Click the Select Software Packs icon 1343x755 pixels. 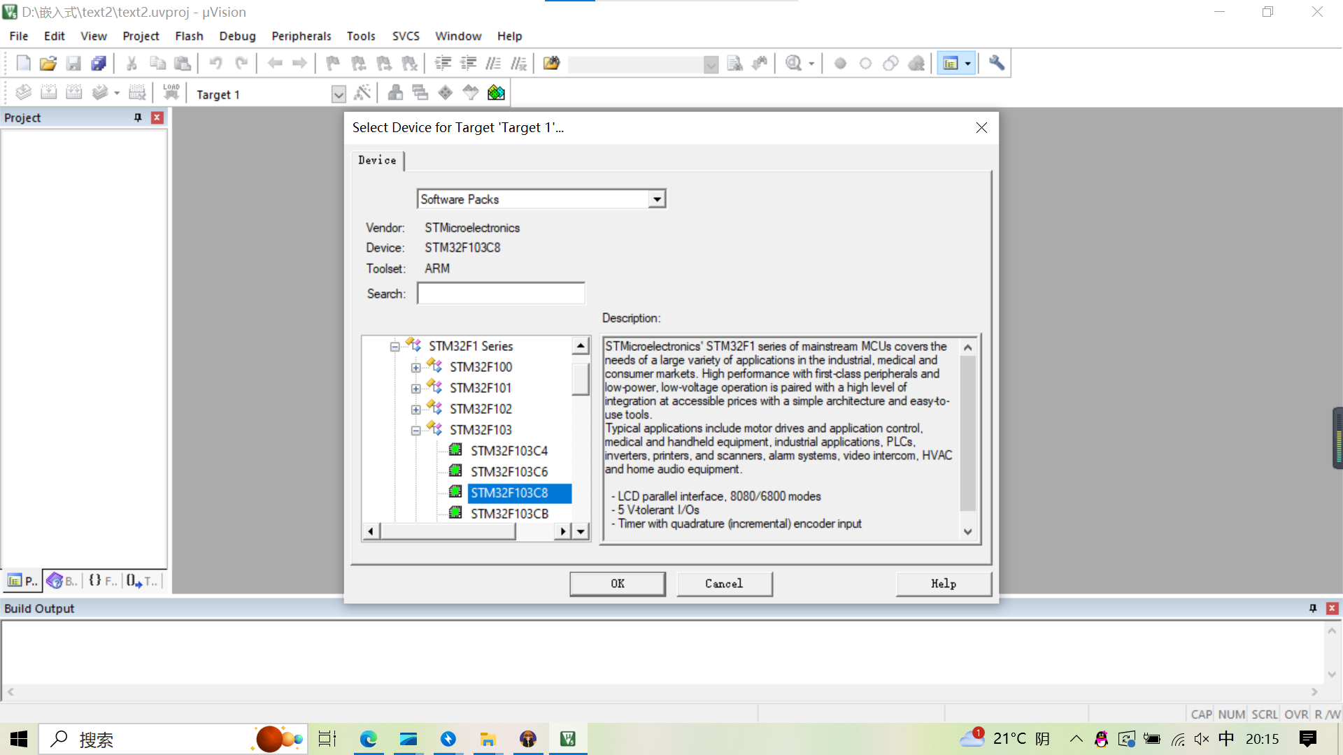[x=471, y=92]
